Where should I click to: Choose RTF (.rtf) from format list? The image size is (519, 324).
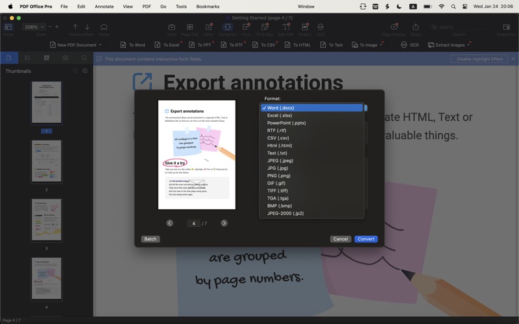click(x=311, y=130)
